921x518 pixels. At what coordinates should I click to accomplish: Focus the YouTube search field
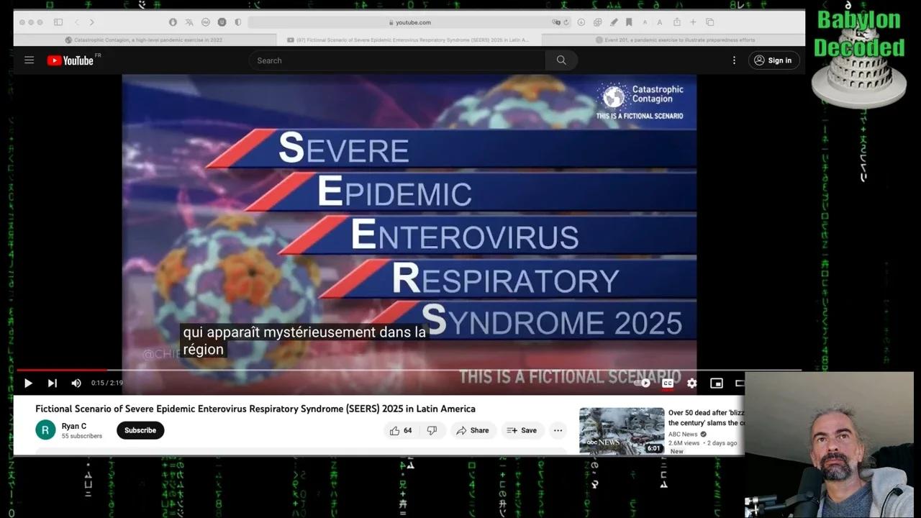[397, 60]
